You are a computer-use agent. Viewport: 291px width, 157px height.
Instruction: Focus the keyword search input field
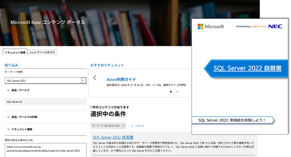click(43, 81)
